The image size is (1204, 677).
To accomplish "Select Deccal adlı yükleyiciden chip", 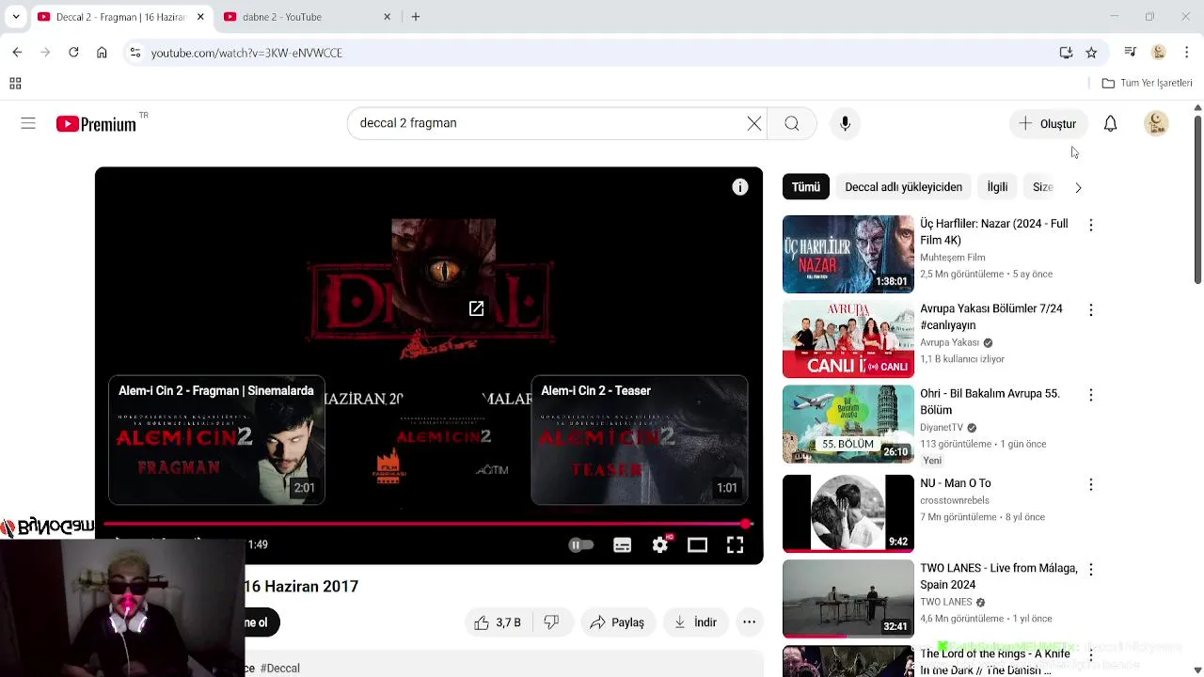I will tap(903, 187).
